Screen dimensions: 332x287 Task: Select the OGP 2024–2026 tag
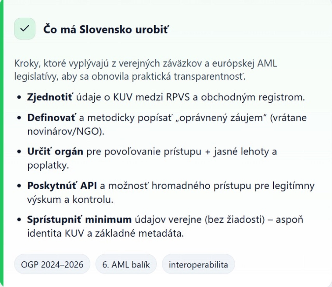pos(52,264)
